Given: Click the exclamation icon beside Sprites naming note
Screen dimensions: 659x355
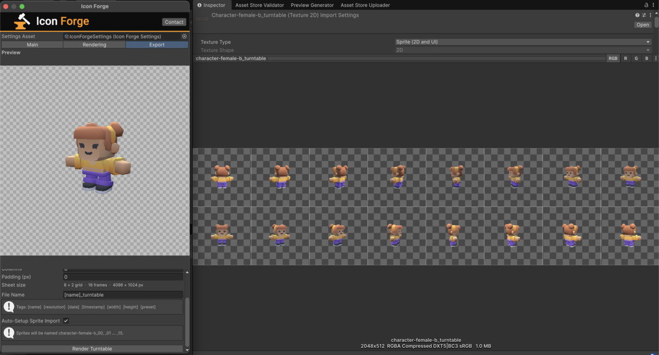Looking at the screenshot, I should (x=9, y=333).
